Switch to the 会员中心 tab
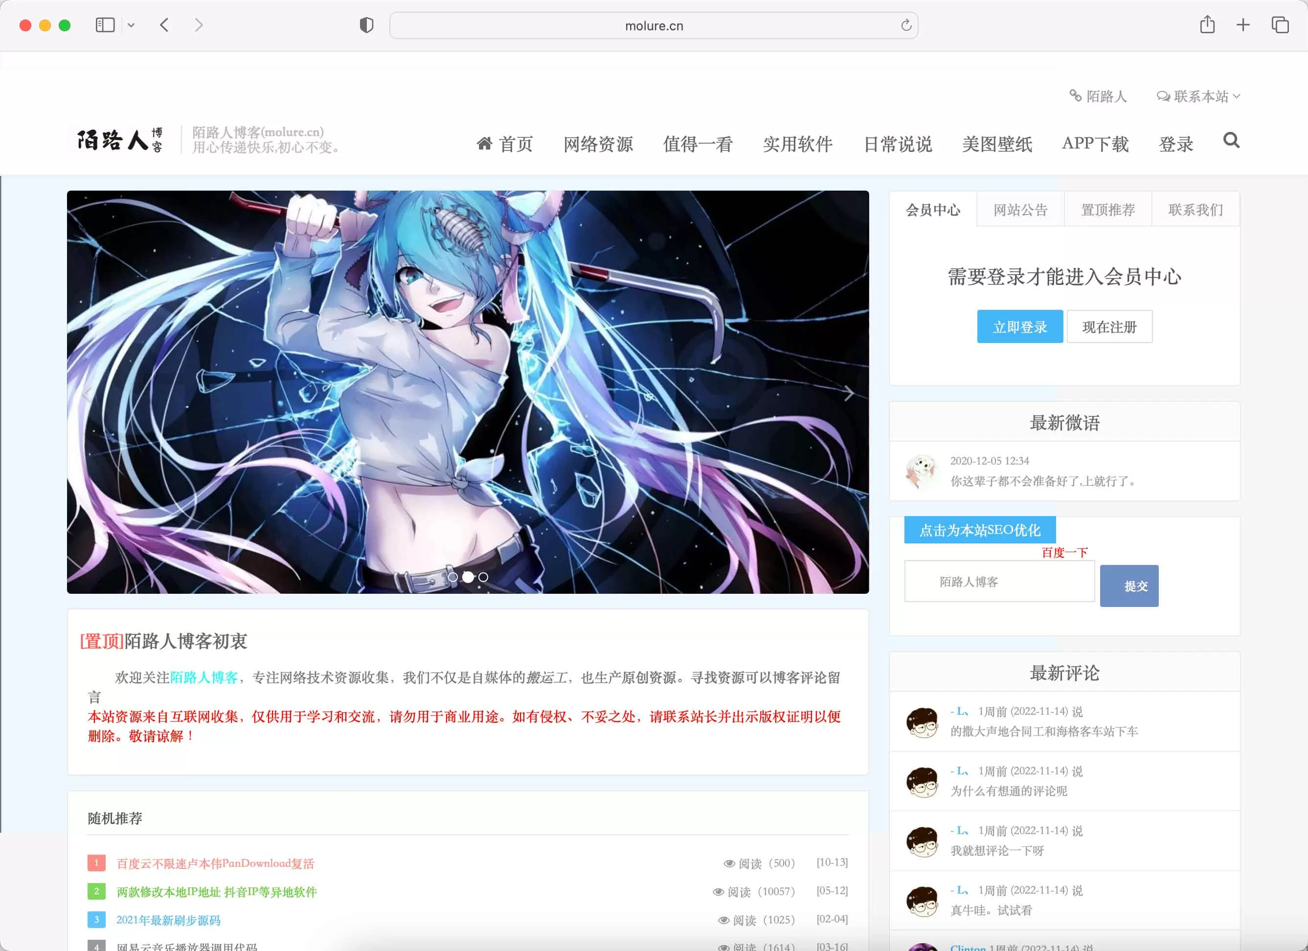This screenshot has width=1308, height=951. click(x=933, y=210)
